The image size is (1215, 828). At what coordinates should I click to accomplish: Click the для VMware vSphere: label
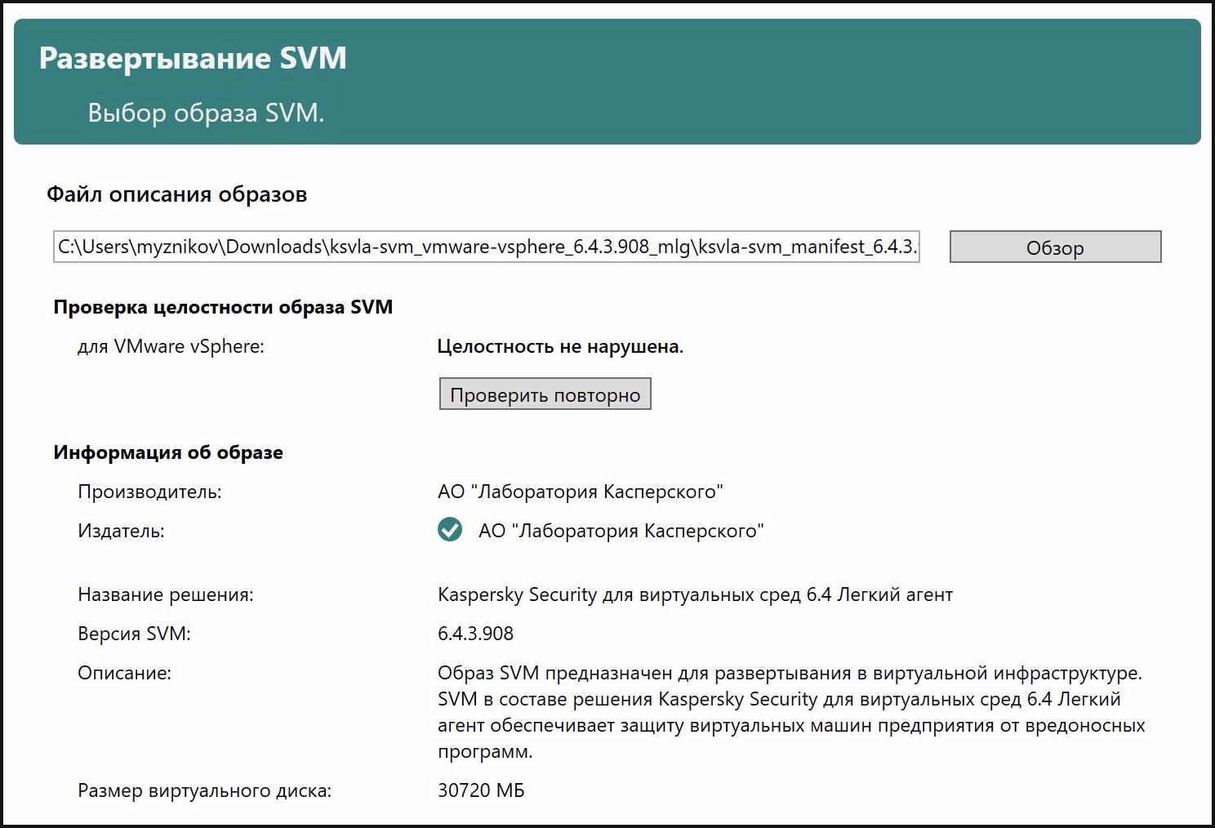(171, 346)
